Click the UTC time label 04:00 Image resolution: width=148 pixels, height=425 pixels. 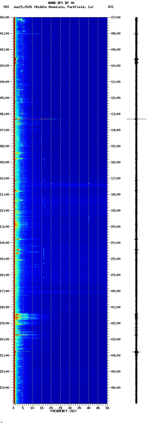[116, 356]
